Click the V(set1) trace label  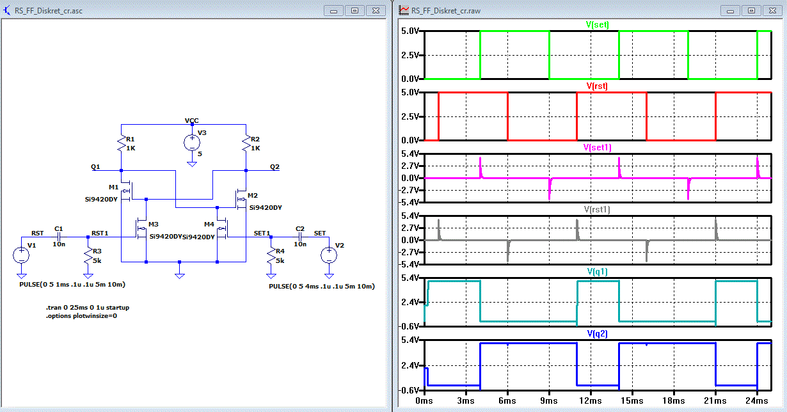click(x=597, y=147)
